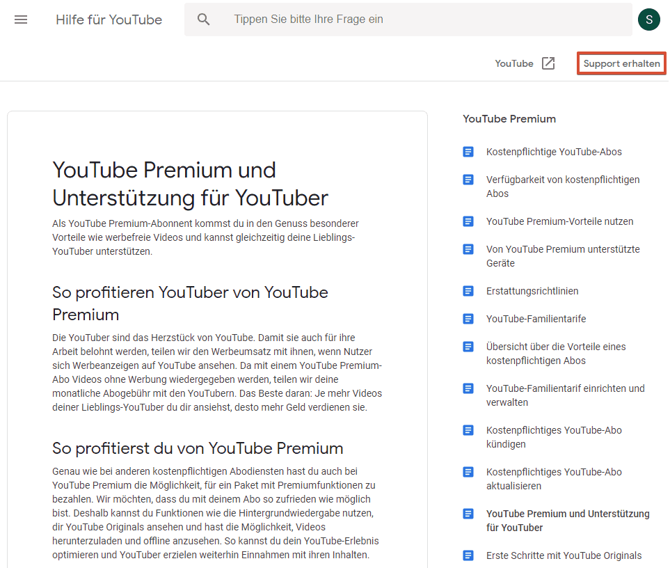Open Erste Schritte mit YouTube Originals article
The height and width of the screenshot is (568, 670).
(x=564, y=555)
